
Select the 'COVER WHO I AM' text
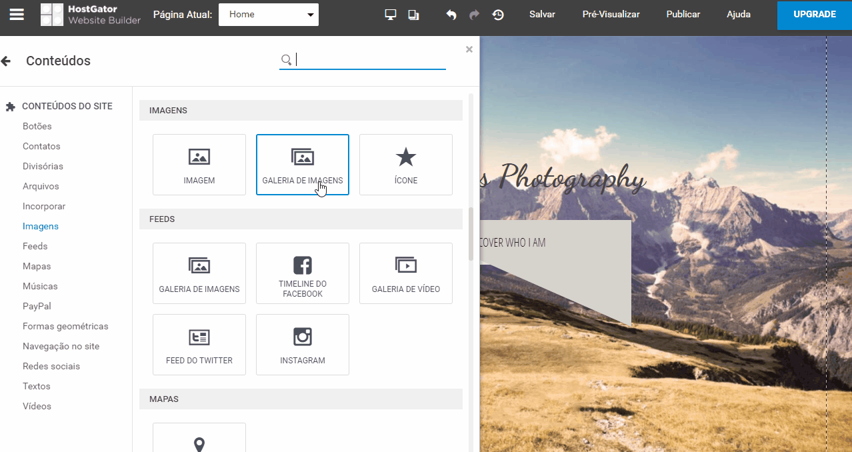click(512, 243)
